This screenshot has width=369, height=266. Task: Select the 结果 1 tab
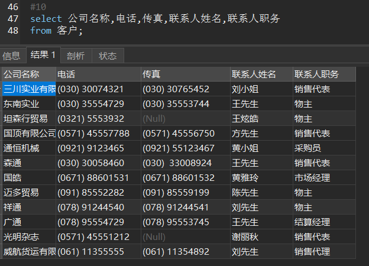pos(43,55)
